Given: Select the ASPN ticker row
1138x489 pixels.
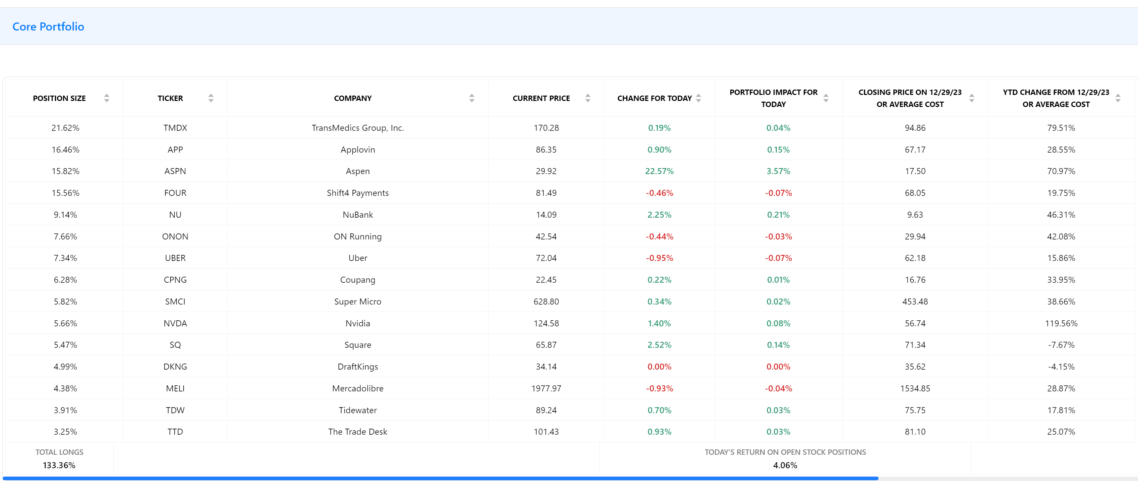Looking at the screenshot, I should [x=175, y=171].
